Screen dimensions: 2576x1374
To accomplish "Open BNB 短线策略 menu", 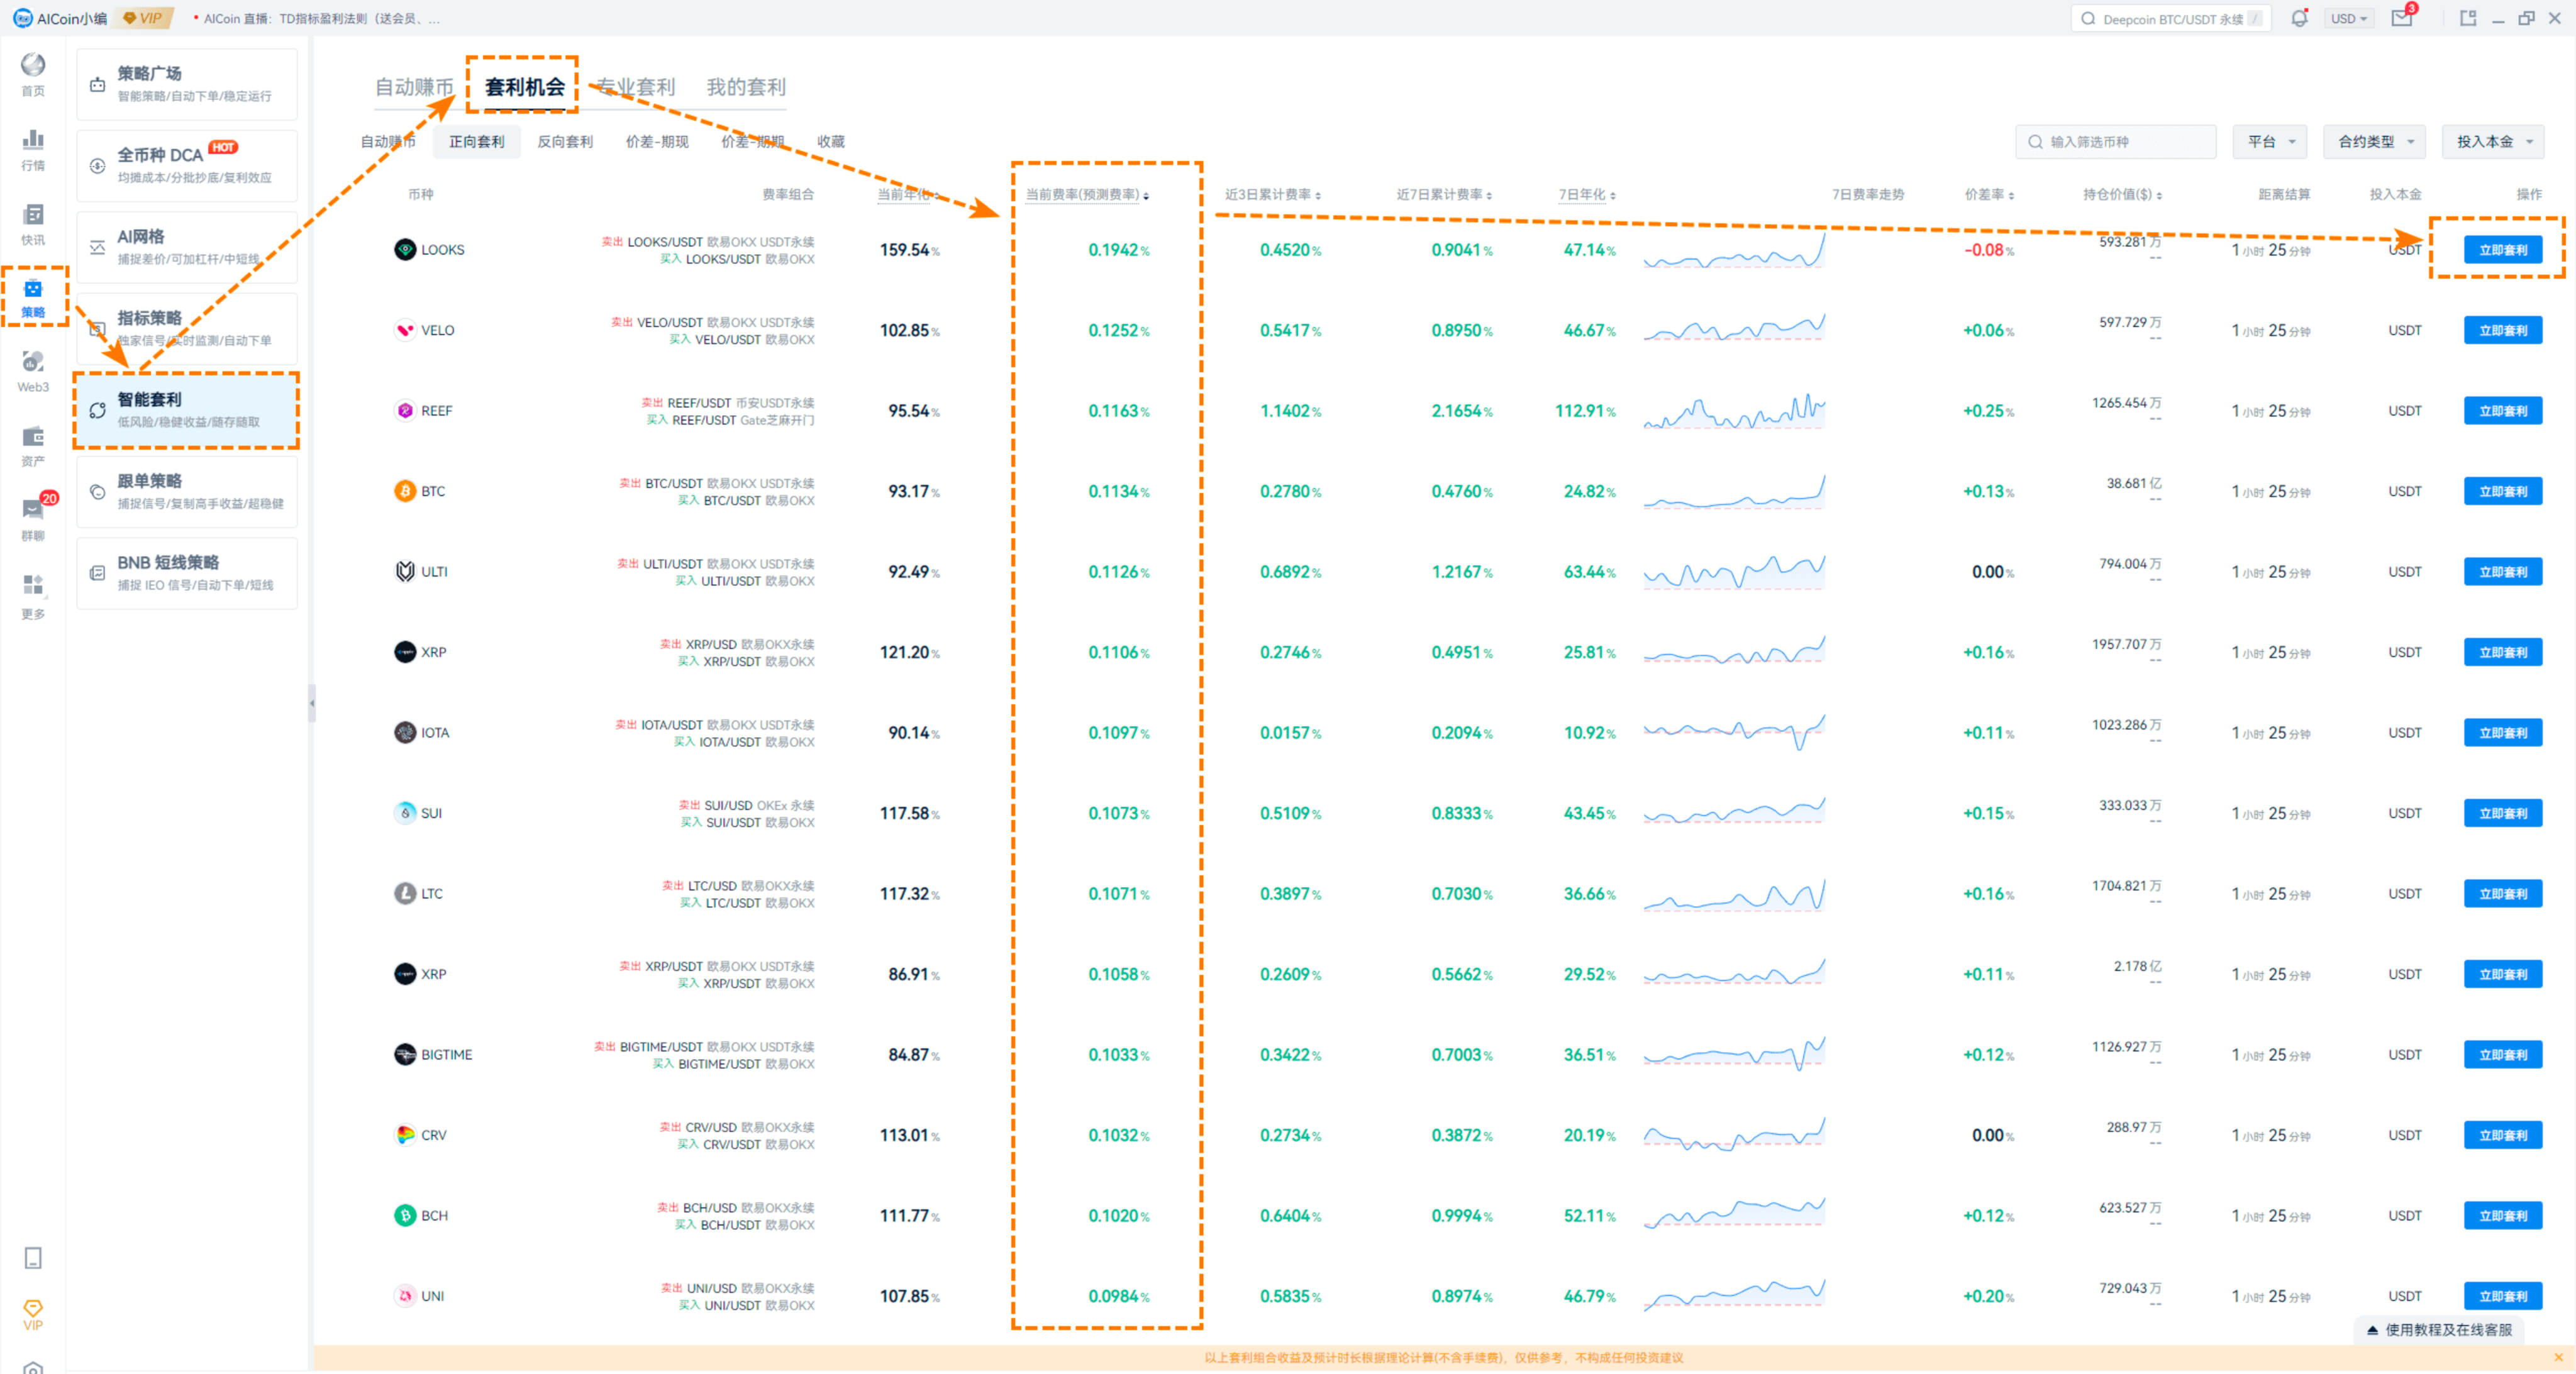I will click(x=187, y=573).
